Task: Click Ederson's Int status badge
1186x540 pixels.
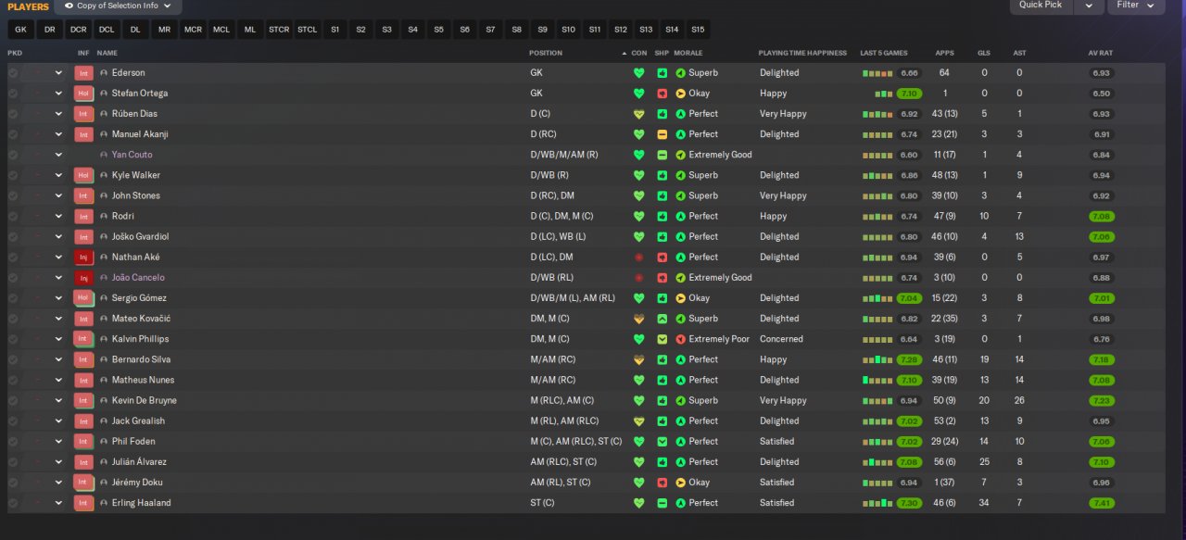Action: coord(83,73)
